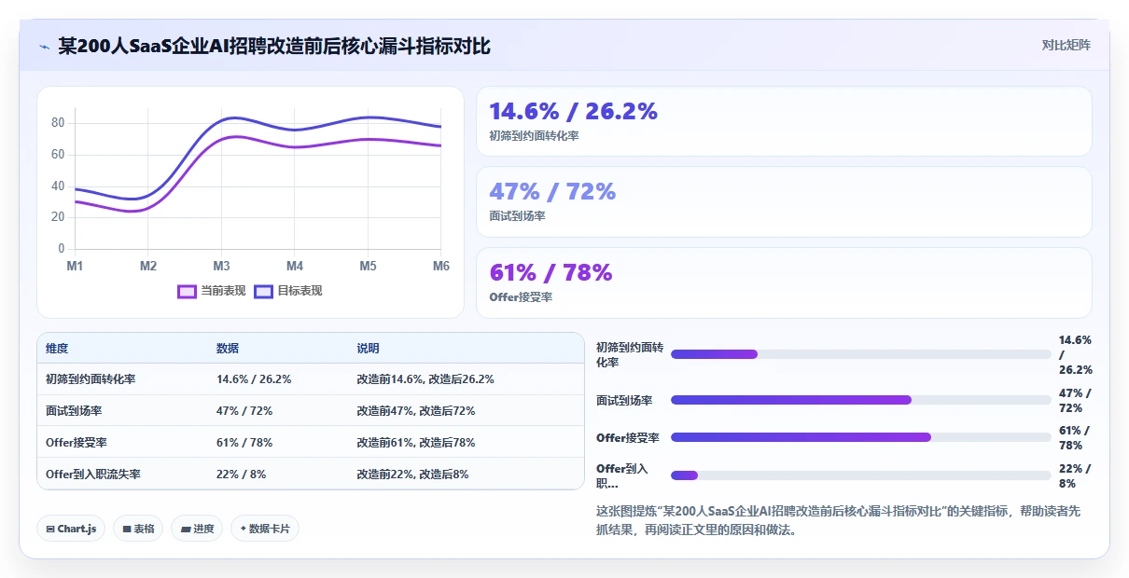Click the 初筛到约面转化率 progress bar
1129x578 pixels.
tap(860, 354)
